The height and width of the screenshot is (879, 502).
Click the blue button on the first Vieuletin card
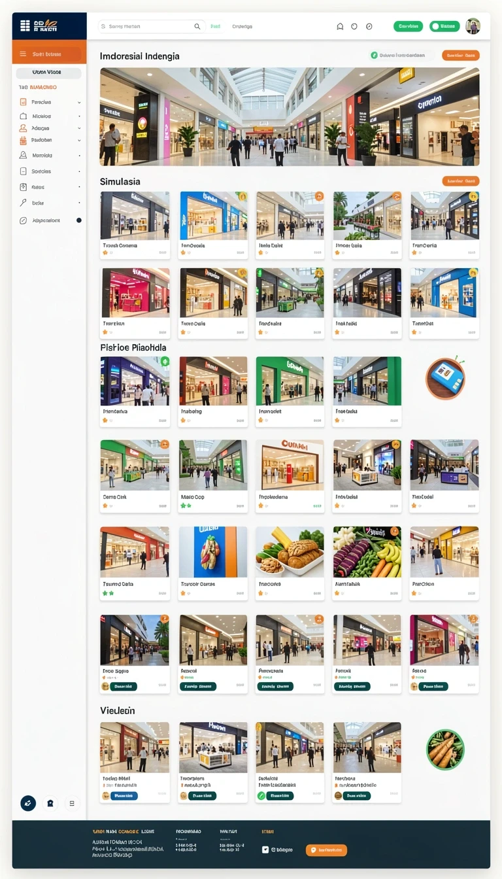tap(124, 796)
